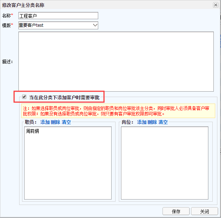Toggle the 当在此分类下添加客户时需要审批 checkbox
The height and width of the screenshot is (218, 221).
[24, 97]
